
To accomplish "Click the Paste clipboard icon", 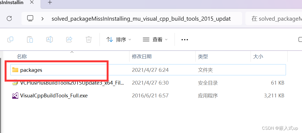I will click(x=30, y=39).
